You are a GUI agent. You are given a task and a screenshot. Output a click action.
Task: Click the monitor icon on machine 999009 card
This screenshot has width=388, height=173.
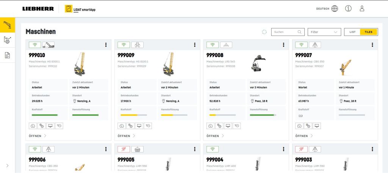click(x=139, y=126)
